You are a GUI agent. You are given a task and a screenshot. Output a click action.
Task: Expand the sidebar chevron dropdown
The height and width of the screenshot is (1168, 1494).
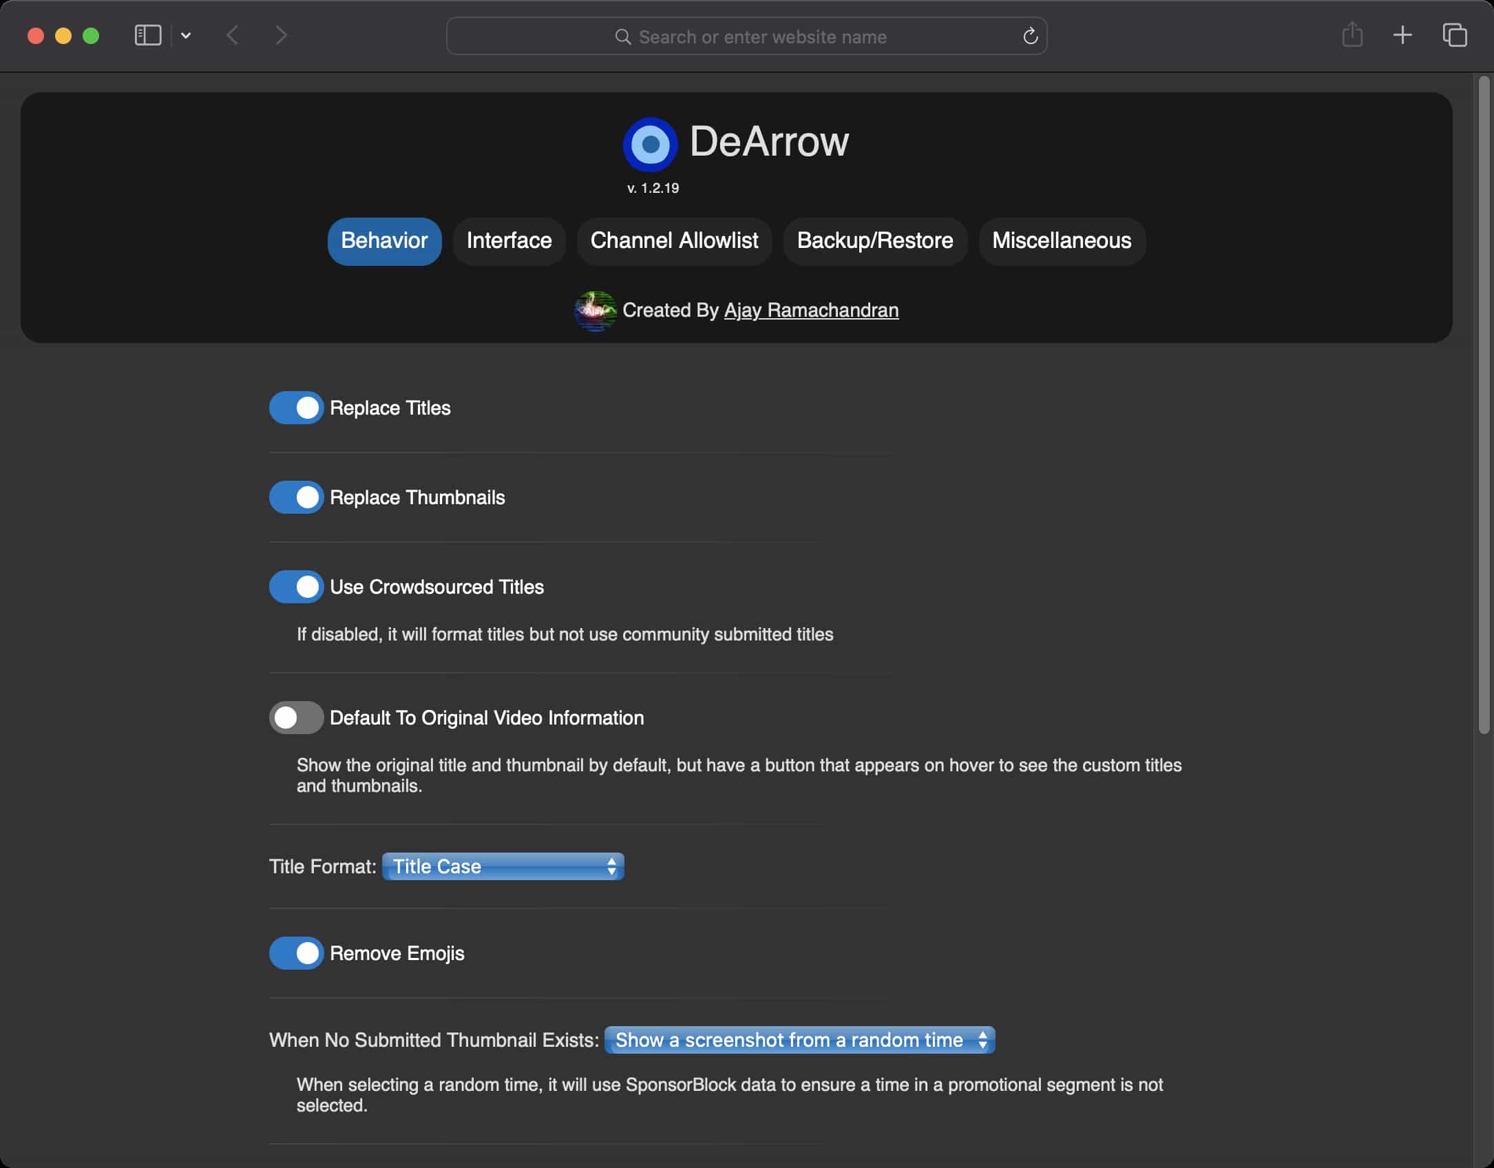point(185,35)
